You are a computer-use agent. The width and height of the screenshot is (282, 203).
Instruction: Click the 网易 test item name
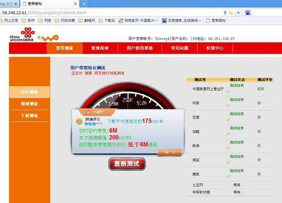[x=196, y=103]
